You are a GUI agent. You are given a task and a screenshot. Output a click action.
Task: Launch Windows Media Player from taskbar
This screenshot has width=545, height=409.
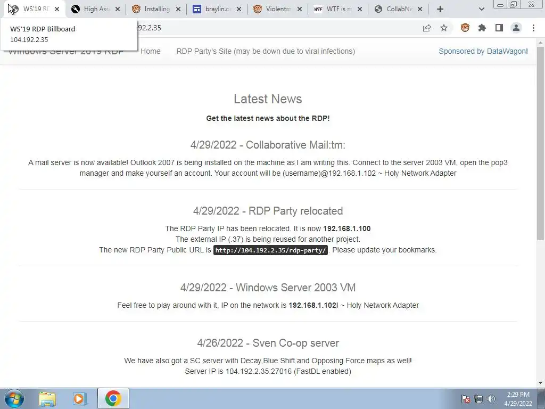(80, 398)
